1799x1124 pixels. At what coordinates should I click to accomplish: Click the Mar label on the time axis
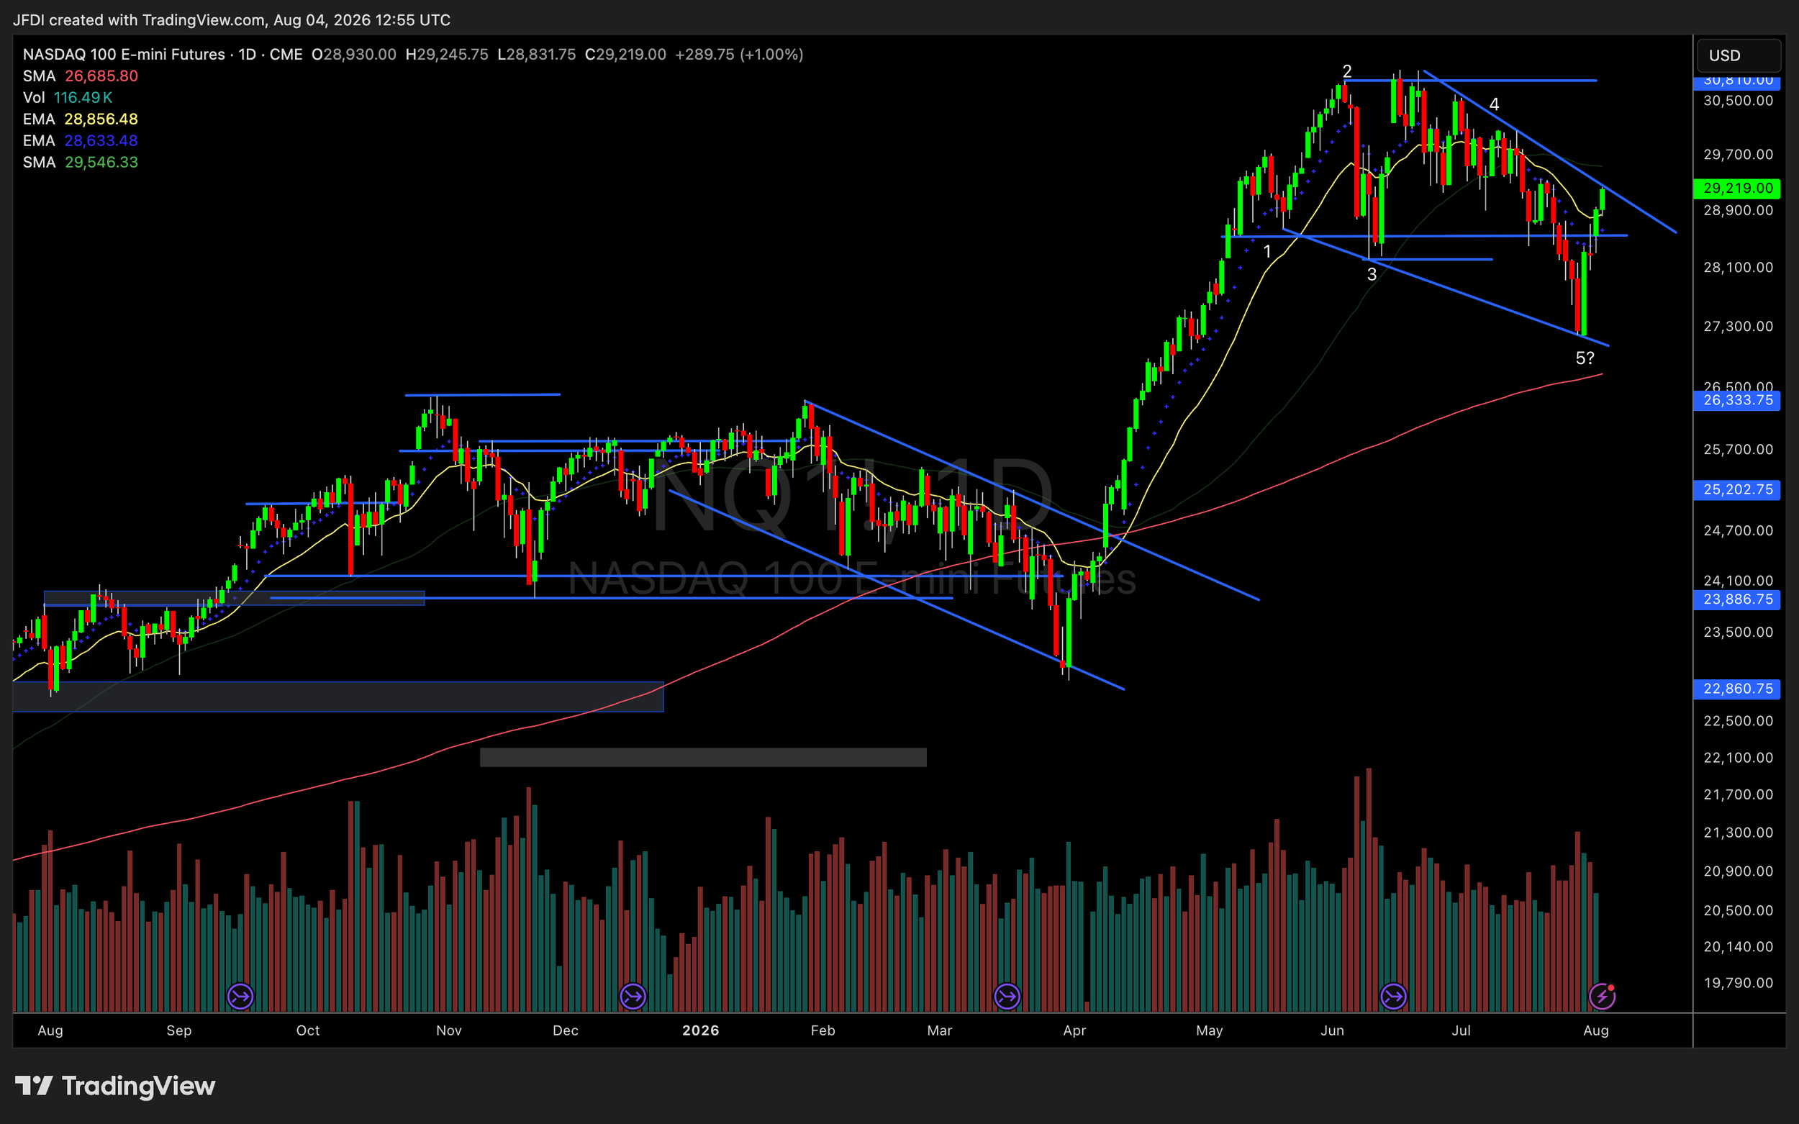pos(940,1030)
